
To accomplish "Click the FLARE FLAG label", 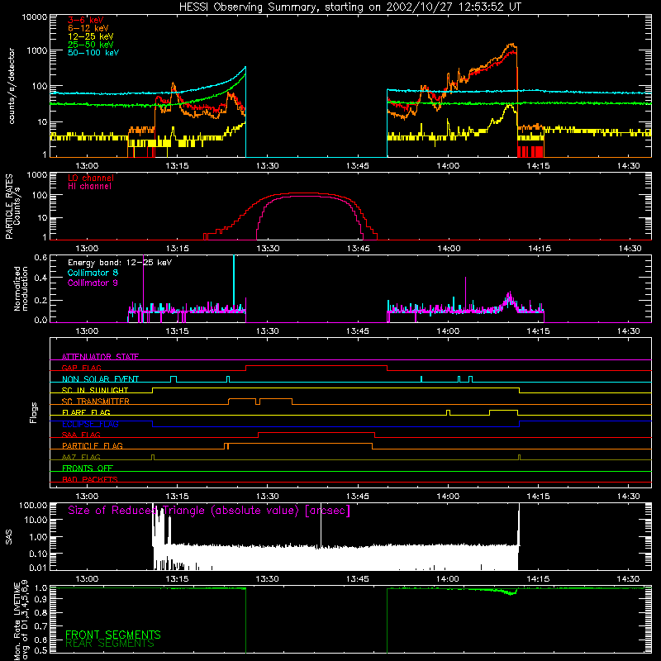I will pos(86,412).
